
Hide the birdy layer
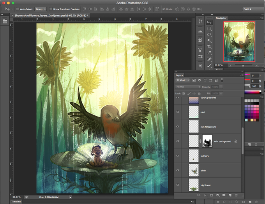[x=178, y=170]
